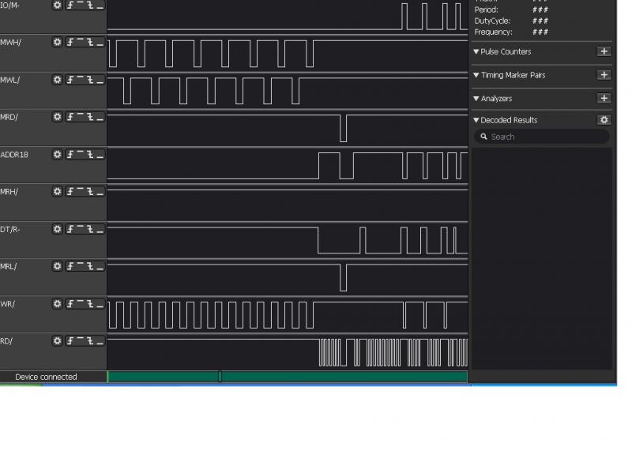Select the MRH/ channel label
This screenshot has height=458, width=632.
[x=9, y=191]
